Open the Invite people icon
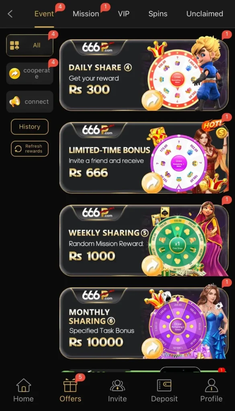The image size is (235, 411). (x=117, y=386)
